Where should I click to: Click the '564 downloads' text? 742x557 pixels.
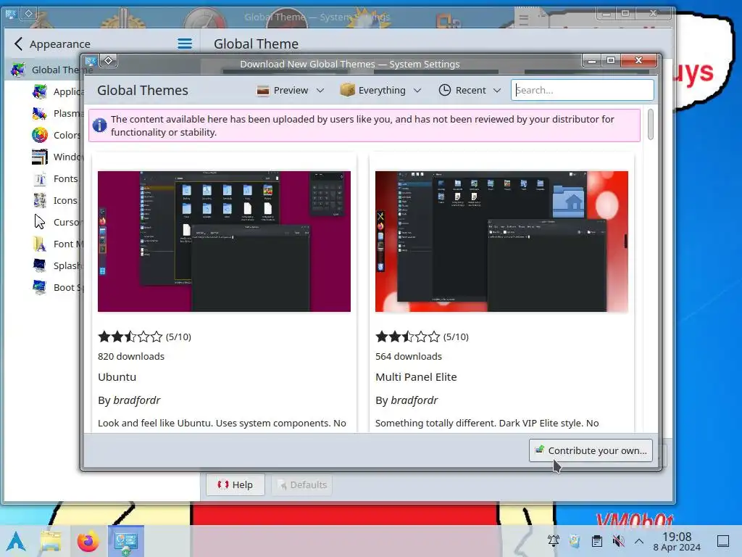click(409, 356)
